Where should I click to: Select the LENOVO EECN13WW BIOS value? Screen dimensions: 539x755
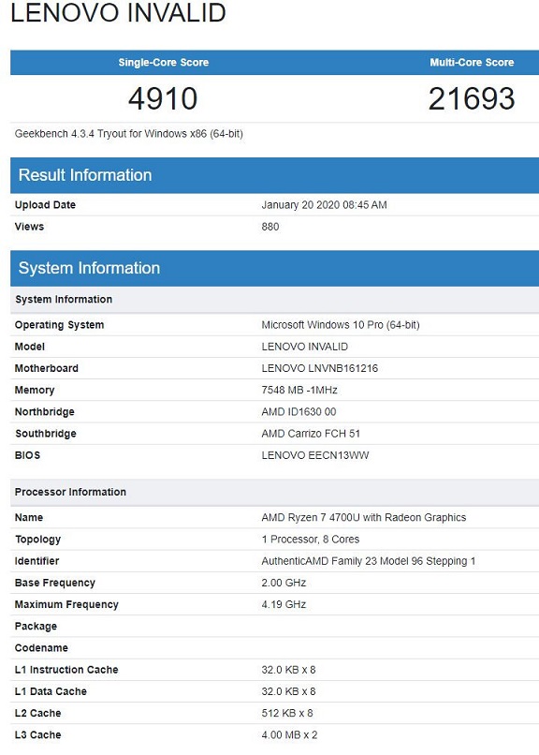(315, 455)
